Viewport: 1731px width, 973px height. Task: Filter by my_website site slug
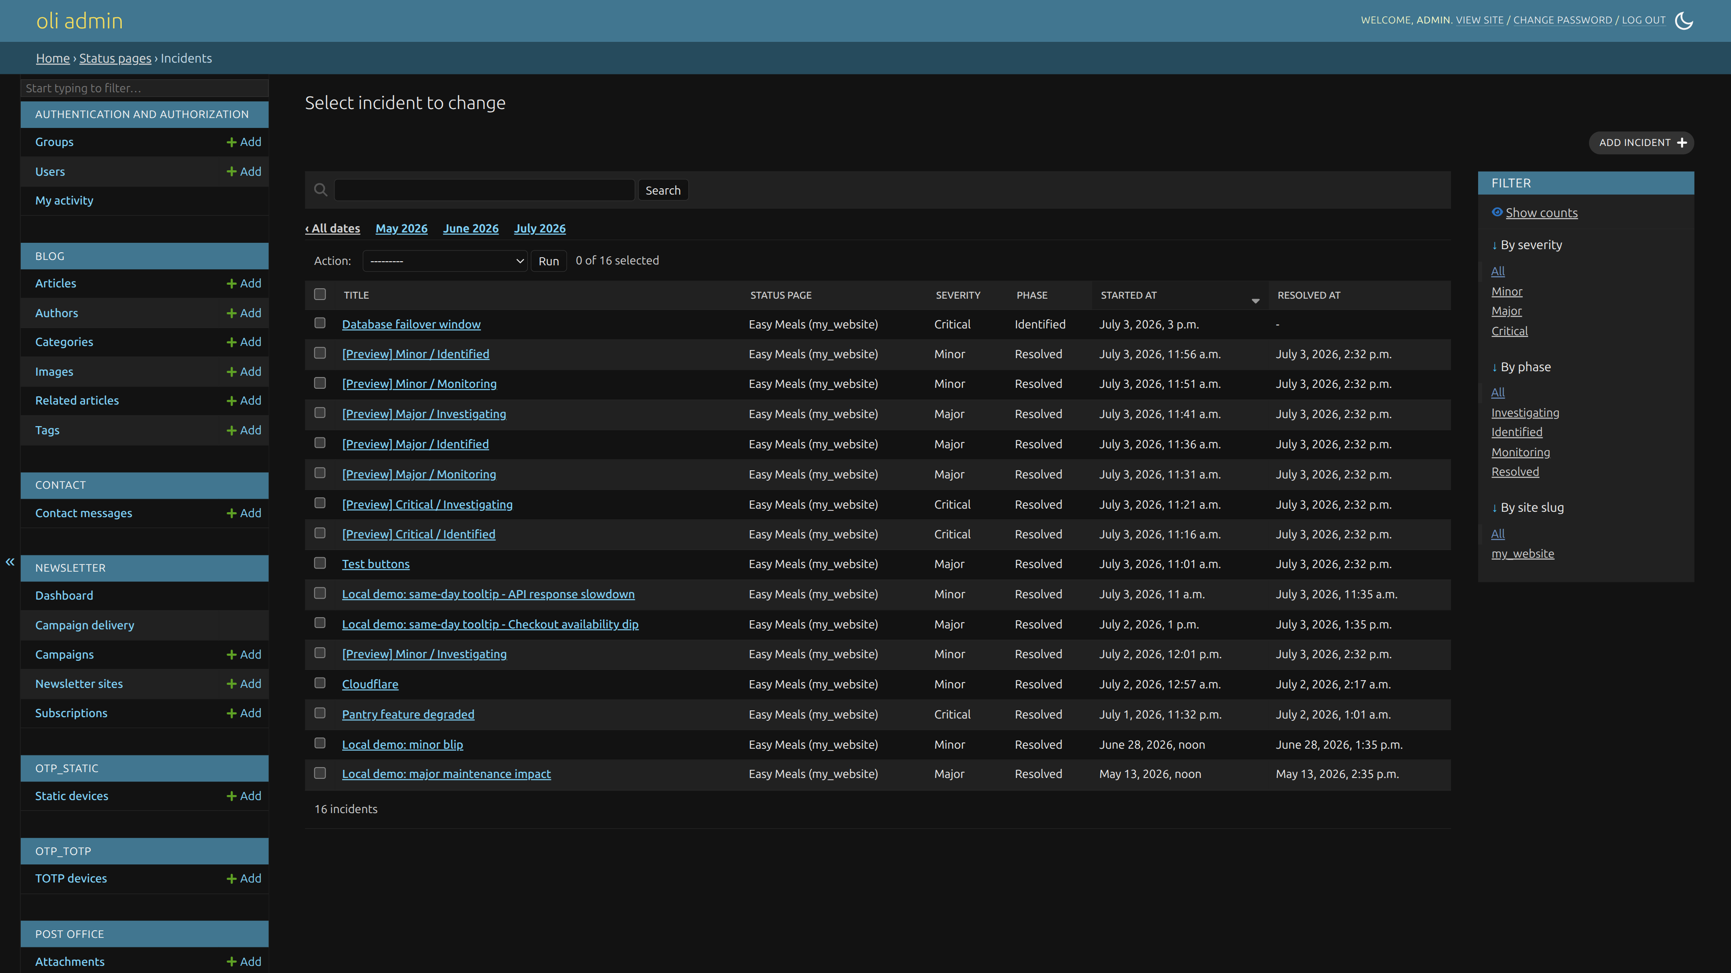pos(1523,553)
